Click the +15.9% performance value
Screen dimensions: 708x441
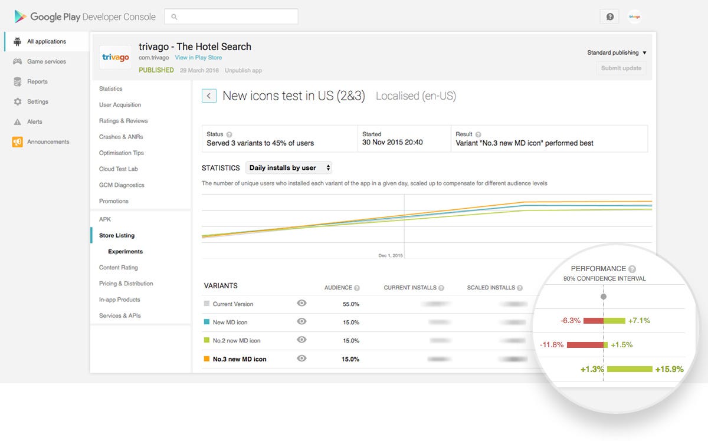(x=669, y=369)
